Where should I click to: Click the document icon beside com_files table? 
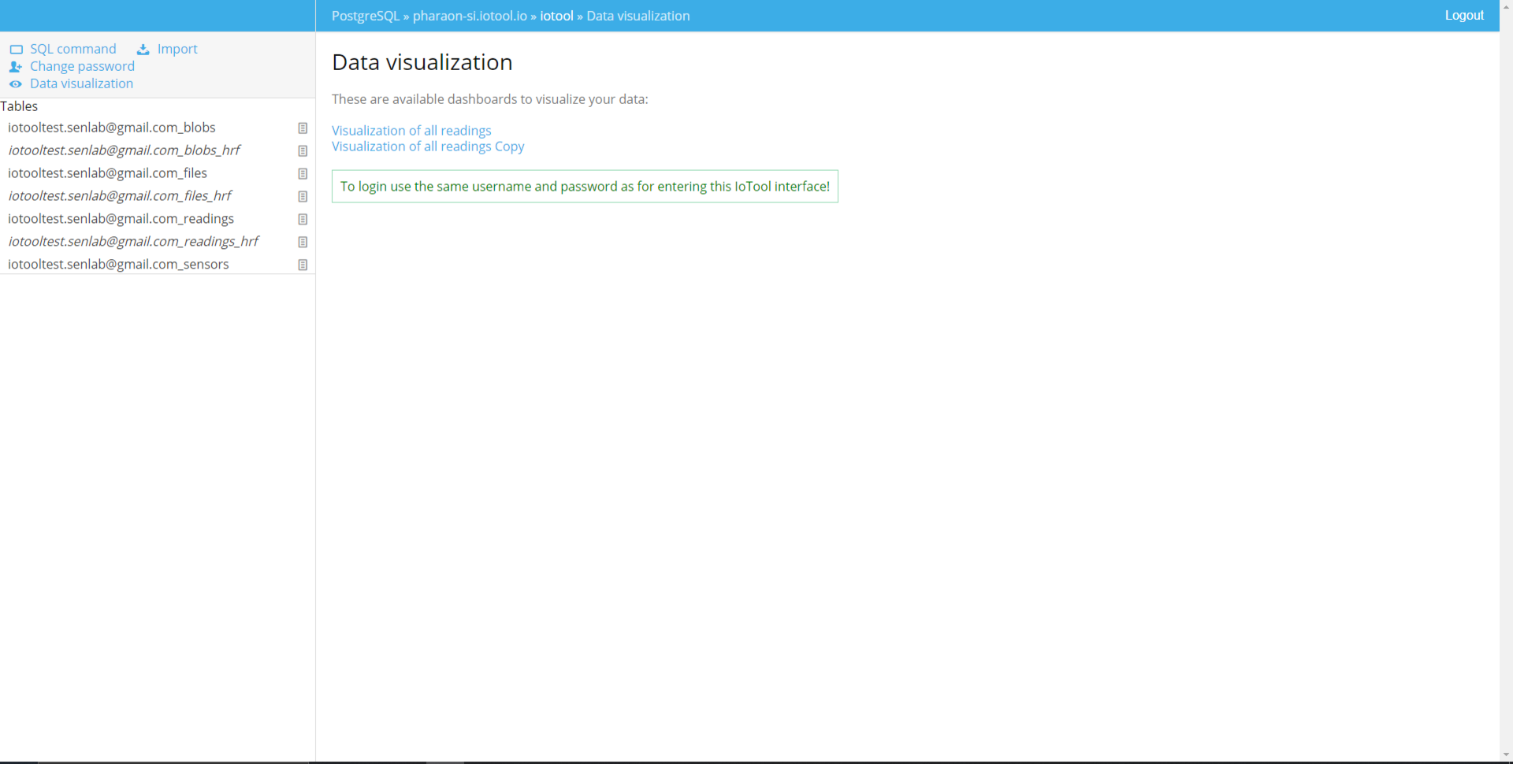(x=303, y=173)
